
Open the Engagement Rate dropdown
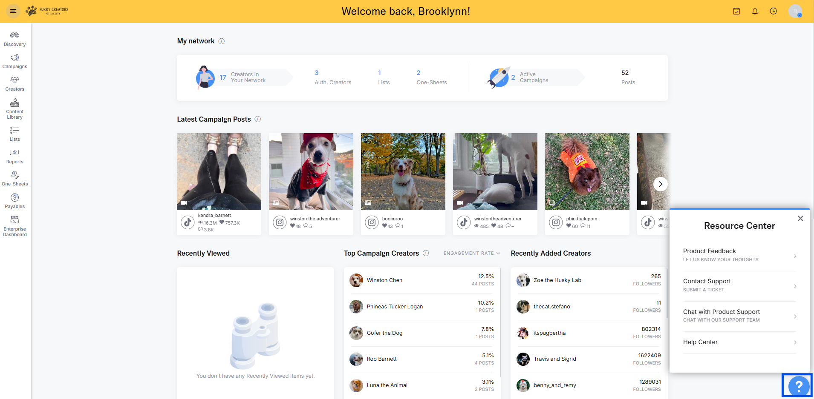click(472, 253)
